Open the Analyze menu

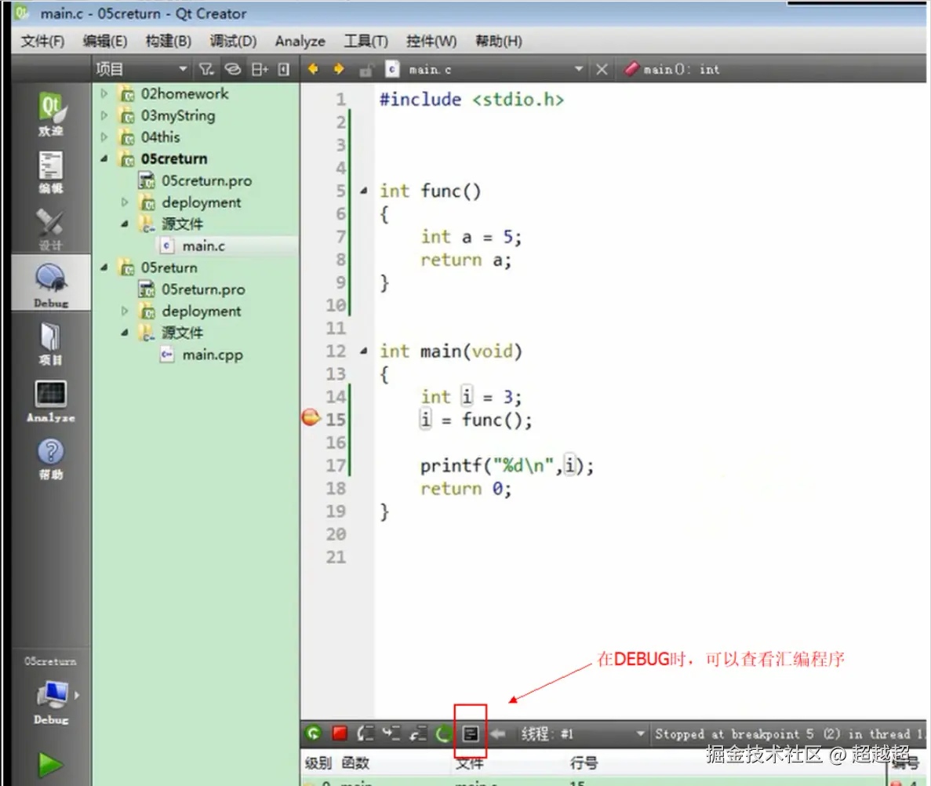coord(300,41)
